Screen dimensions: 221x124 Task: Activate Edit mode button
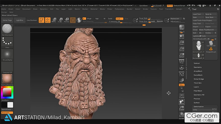click(41, 20)
